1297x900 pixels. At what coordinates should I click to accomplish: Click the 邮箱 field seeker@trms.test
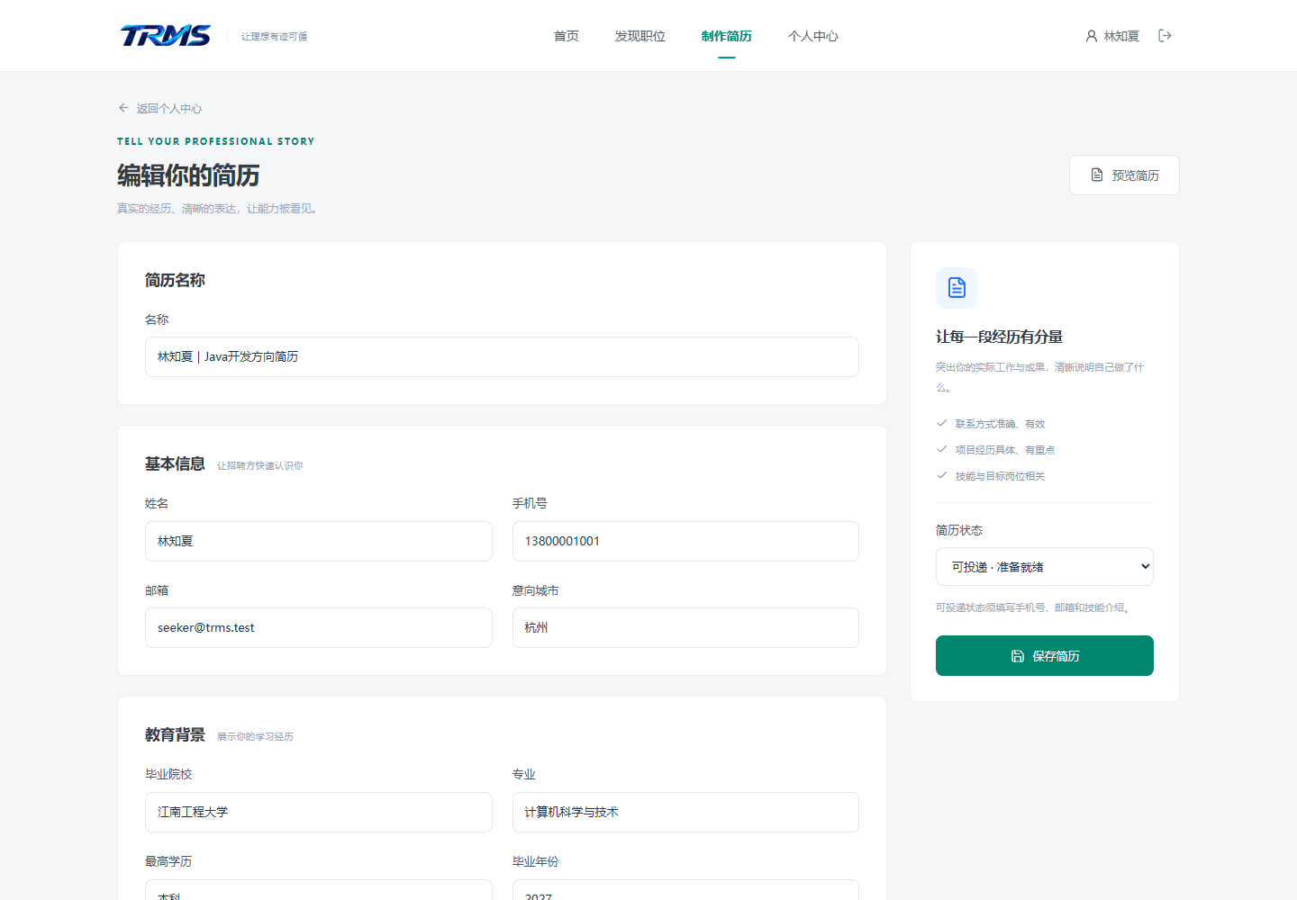coord(319,627)
